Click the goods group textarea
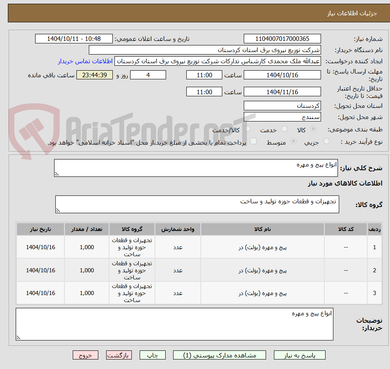This screenshot has height=369, width=390. pyautogui.click(x=197, y=204)
